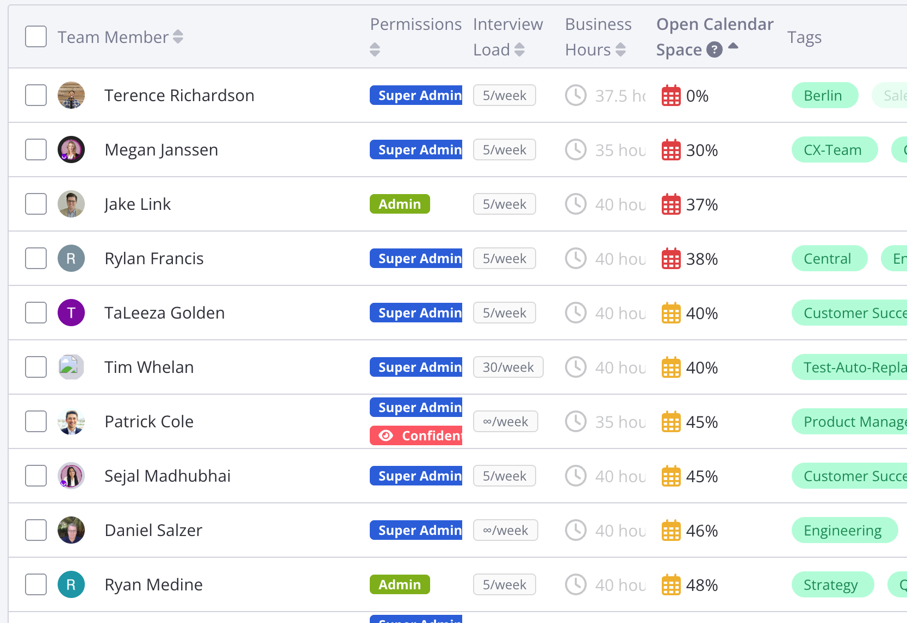Image resolution: width=907 pixels, height=623 pixels.
Task: Click Ryan Medine's teal R avatar
Action: point(71,584)
